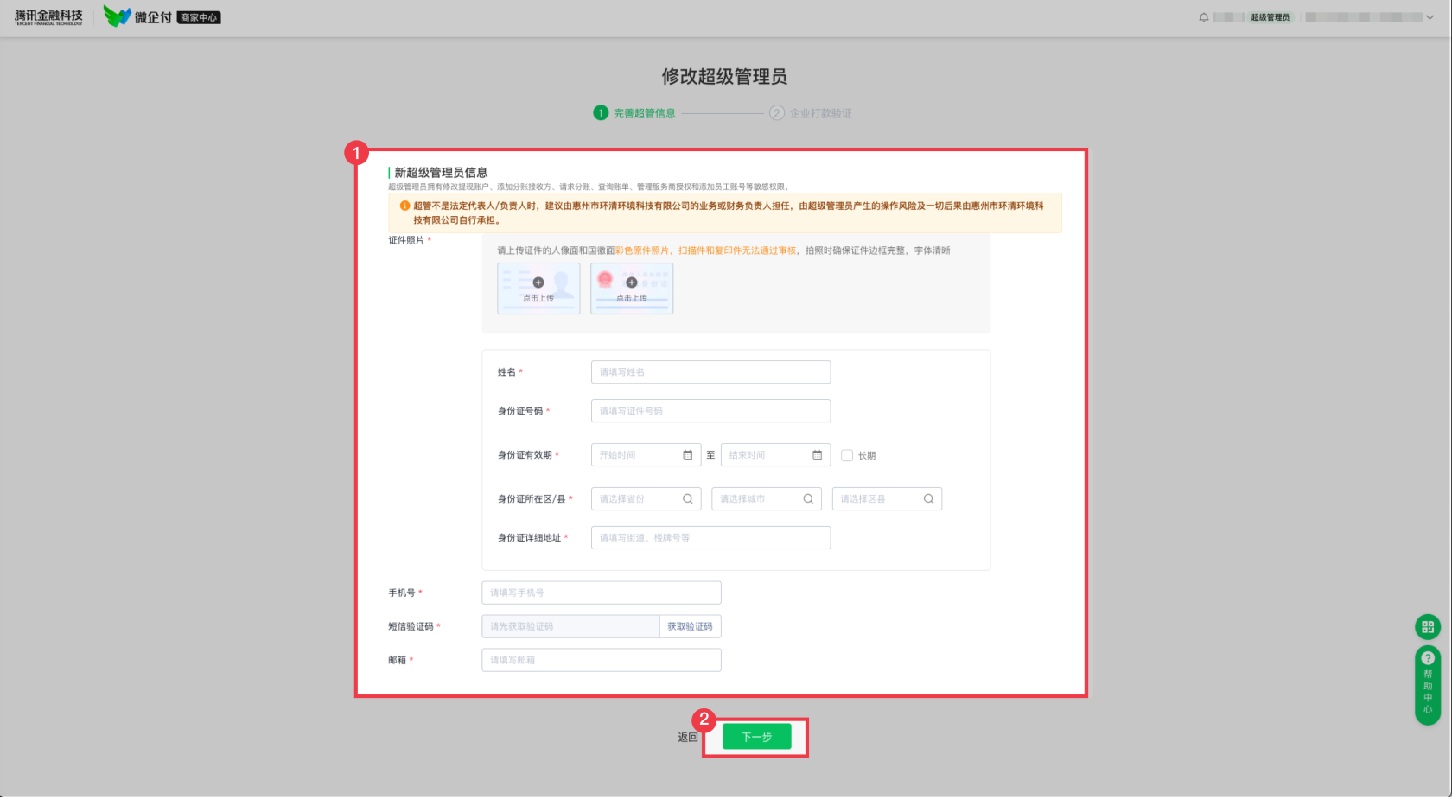Click calendar icon in 开始时间 field
Image resolution: width=1452 pixels, height=799 pixels.
[x=688, y=455]
